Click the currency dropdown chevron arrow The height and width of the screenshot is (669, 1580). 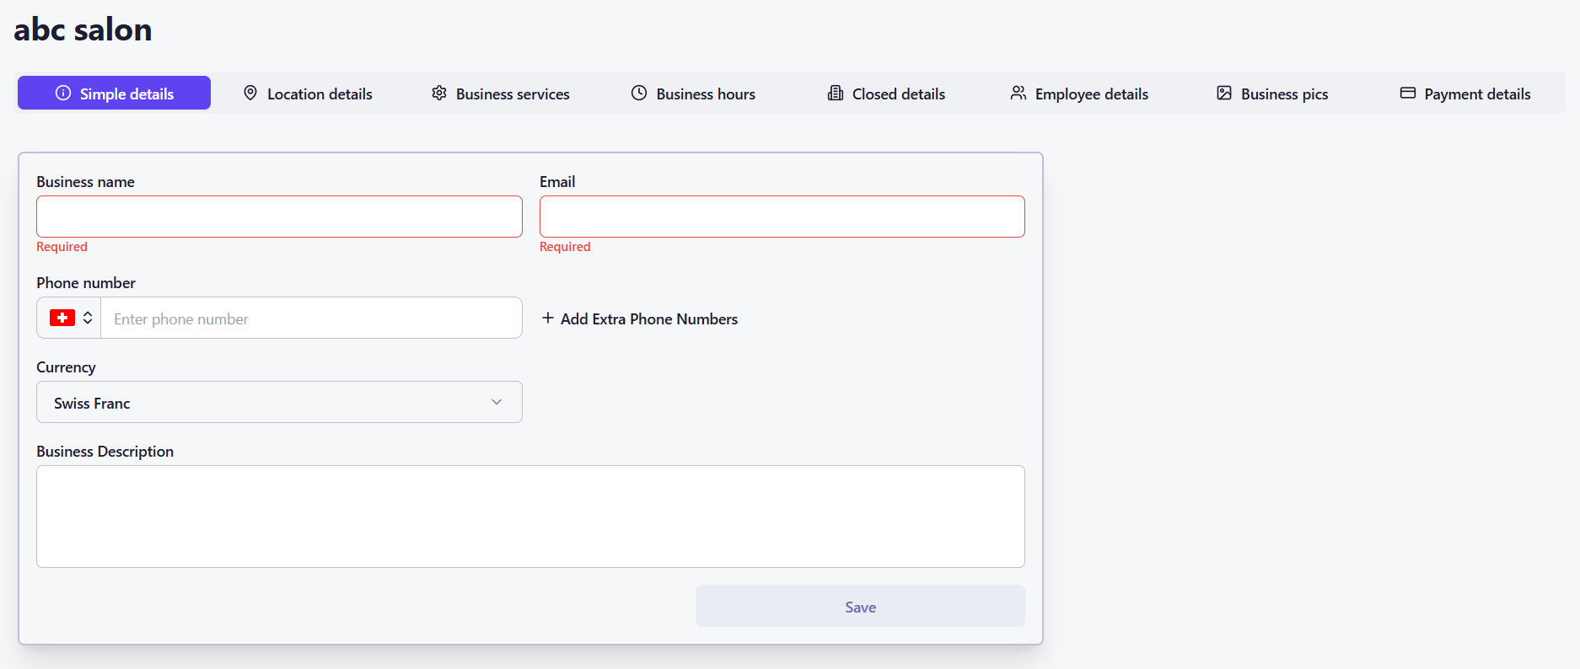(497, 402)
